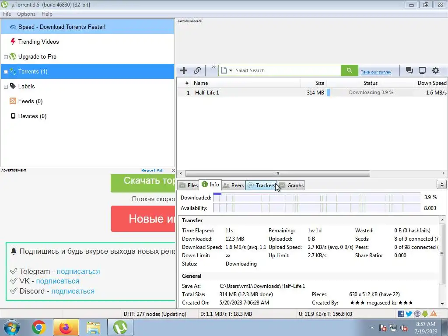Select Feeds (0) in sidebar
This screenshot has height=336, width=448.
[87, 101]
